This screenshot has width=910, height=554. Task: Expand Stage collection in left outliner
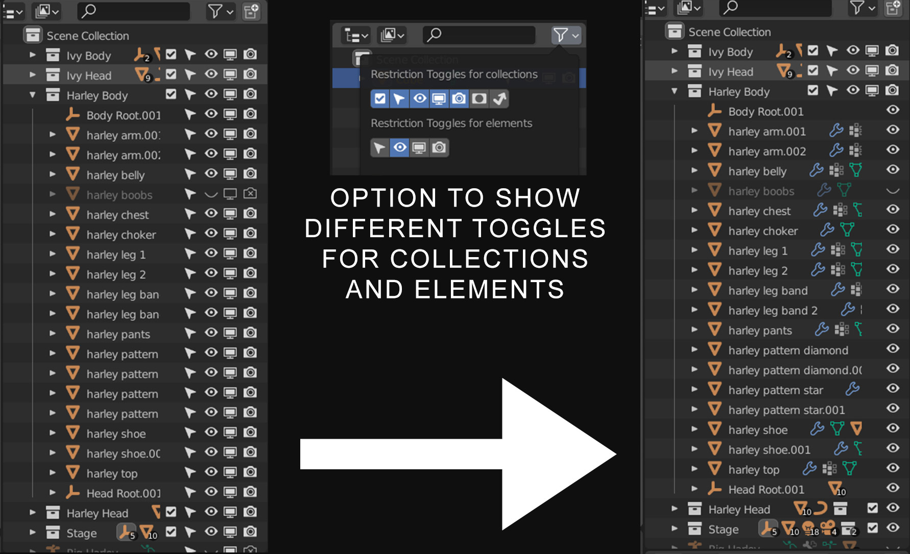pyautogui.click(x=33, y=532)
